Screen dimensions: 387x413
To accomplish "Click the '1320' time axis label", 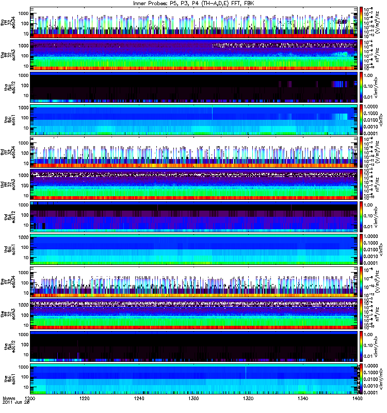I will point(248,398).
